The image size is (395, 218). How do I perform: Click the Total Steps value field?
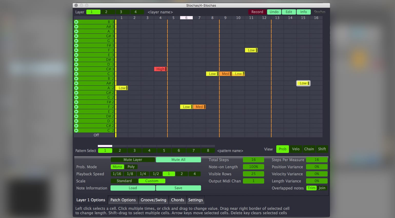click(x=253, y=160)
